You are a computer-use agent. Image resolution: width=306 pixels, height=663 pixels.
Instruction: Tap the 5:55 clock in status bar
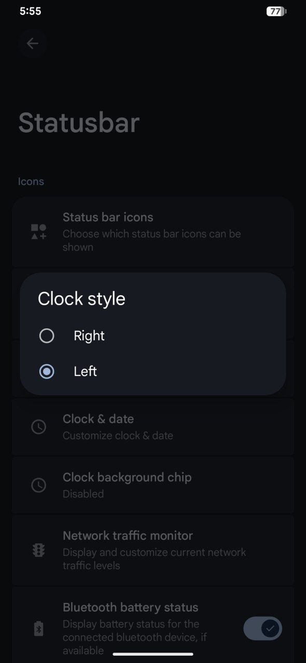[30, 11]
